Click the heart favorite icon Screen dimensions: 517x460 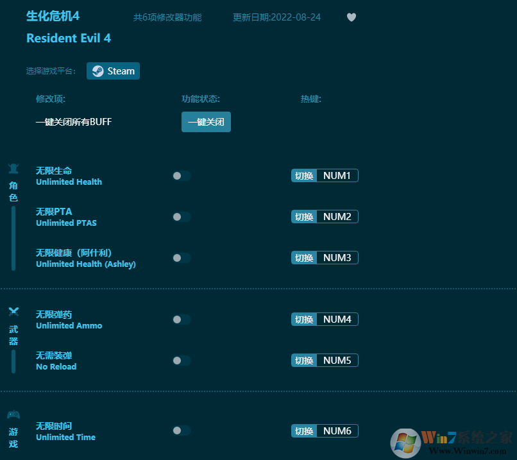coord(352,17)
